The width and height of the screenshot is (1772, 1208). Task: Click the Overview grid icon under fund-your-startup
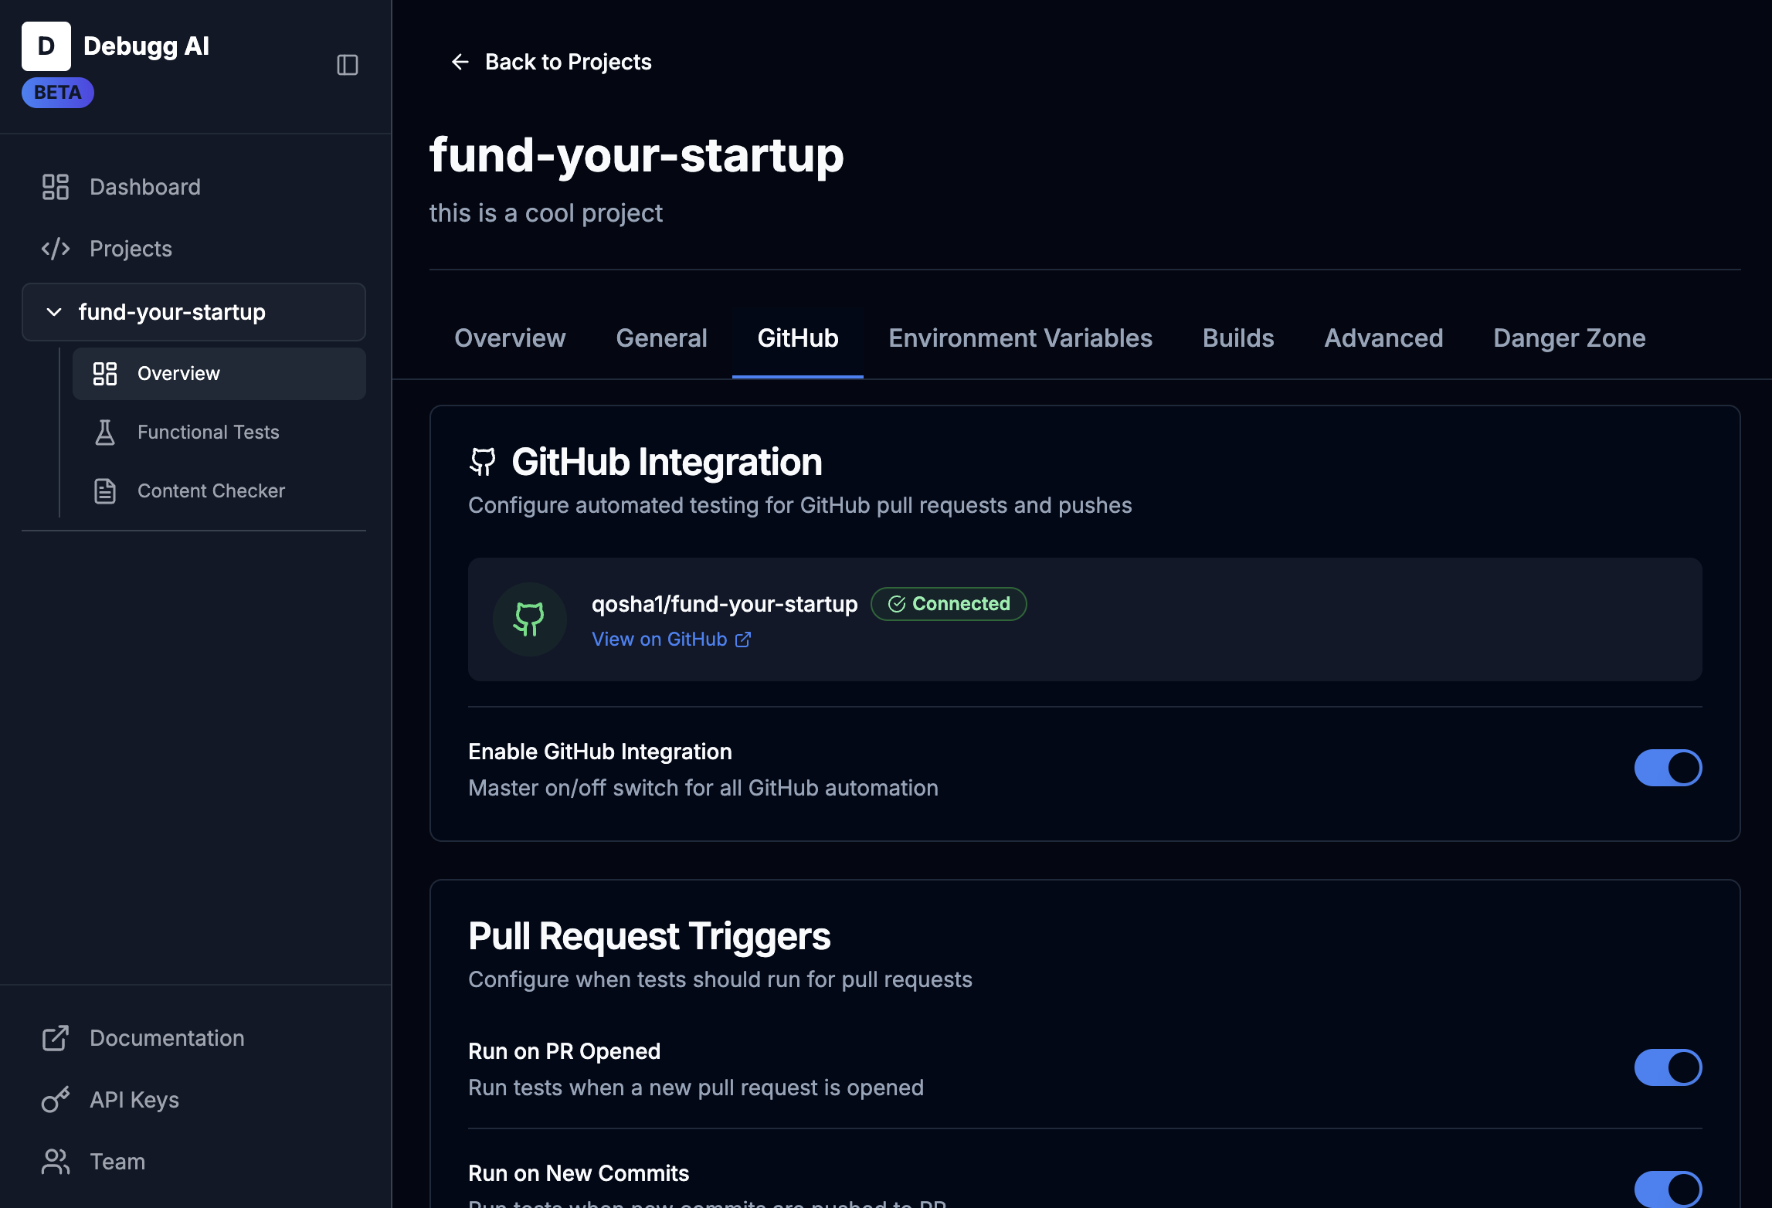(x=105, y=373)
